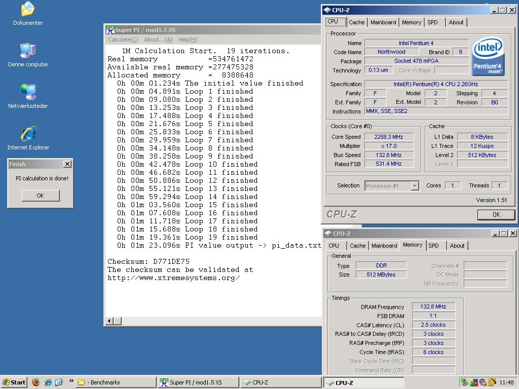Click the taskbar clock showing 11:48
The height and width of the screenshot is (389, 519).
coord(506,382)
